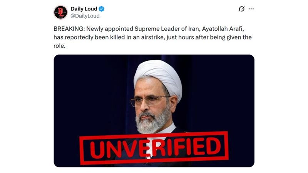Open the three-dot more options menu

pos(251,9)
